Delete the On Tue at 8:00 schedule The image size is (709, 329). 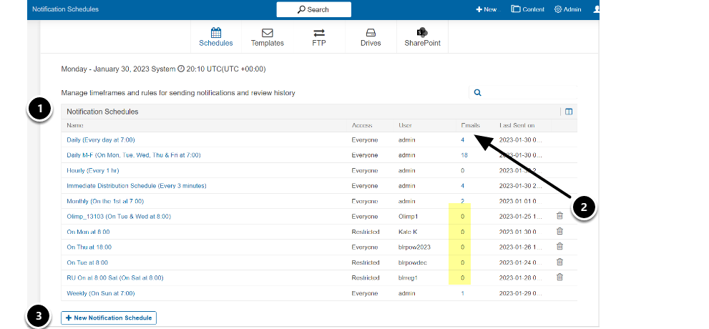pyautogui.click(x=559, y=262)
